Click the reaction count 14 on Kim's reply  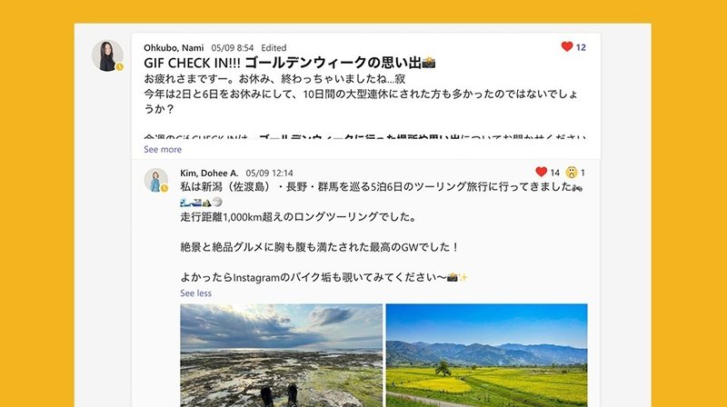click(555, 173)
